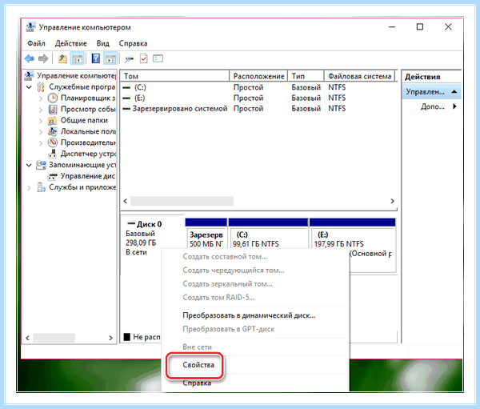Click the red checkmark toolbar icon
Image resolution: width=480 pixels, height=409 pixels.
point(143,58)
